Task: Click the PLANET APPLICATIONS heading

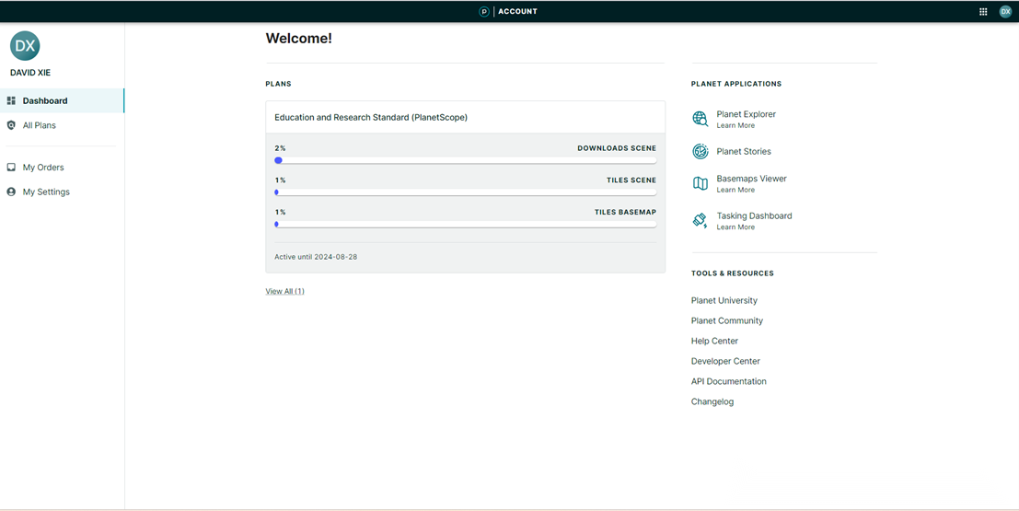Action: (736, 84)
